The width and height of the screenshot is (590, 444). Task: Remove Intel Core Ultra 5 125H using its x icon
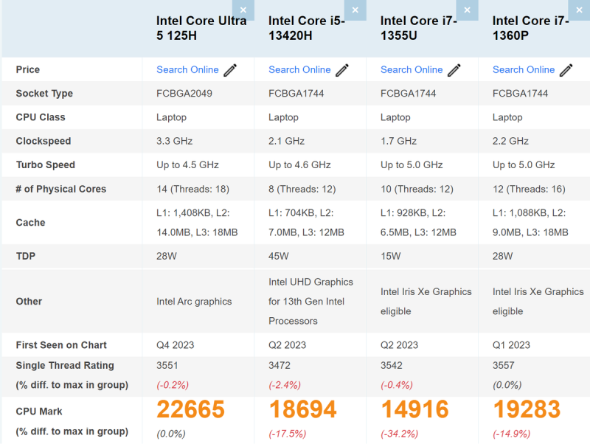coord(243,10)
